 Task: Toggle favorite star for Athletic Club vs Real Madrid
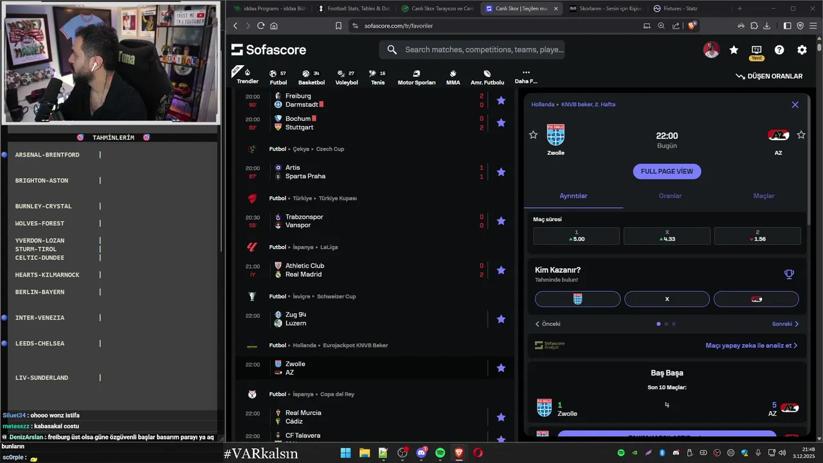click(x=501, y=270)
